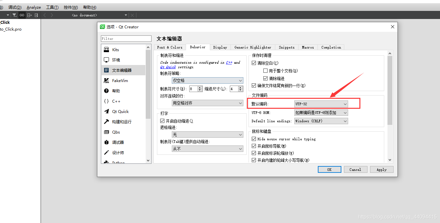Viewport: 440px width, 223px height.
Task: Select the 调试器 bug icon
Action: tap(106, 142)
